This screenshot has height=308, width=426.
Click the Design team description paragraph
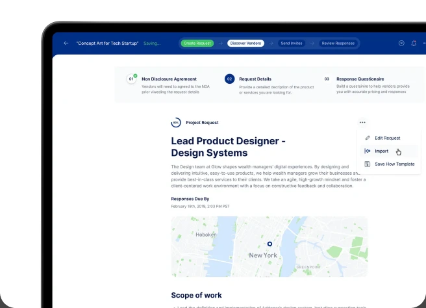click(268, 176)
